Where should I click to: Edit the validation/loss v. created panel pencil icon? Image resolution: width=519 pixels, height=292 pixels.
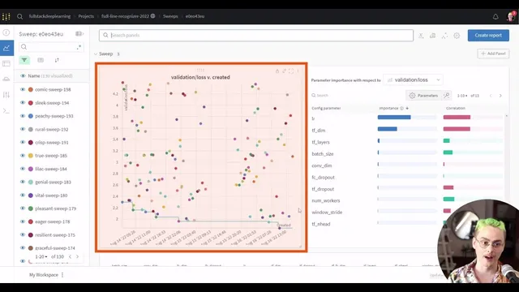(x=284, y=71)
